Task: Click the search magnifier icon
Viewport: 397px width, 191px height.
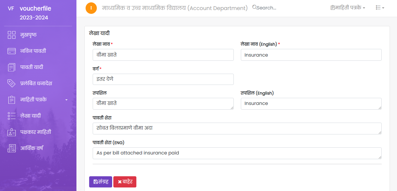Action: click(x=254, y=7)
